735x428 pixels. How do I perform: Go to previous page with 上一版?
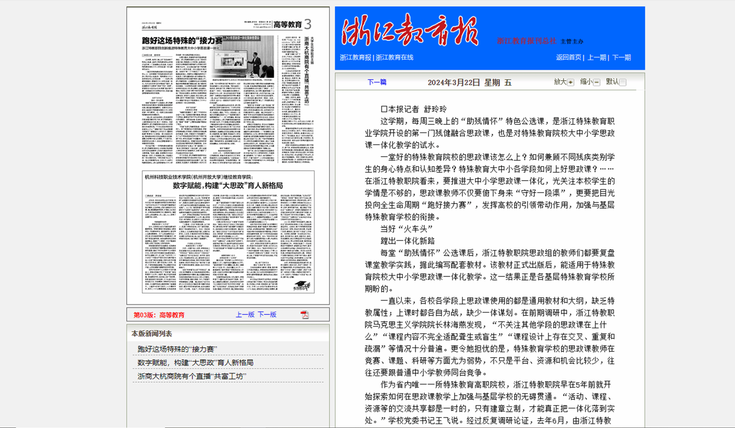245,314
